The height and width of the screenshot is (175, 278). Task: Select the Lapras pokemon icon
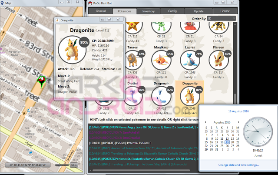[190, 60]
